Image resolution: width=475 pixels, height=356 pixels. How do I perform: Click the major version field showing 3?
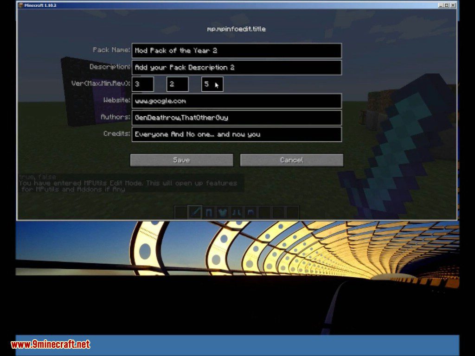[x=143, y=84]
